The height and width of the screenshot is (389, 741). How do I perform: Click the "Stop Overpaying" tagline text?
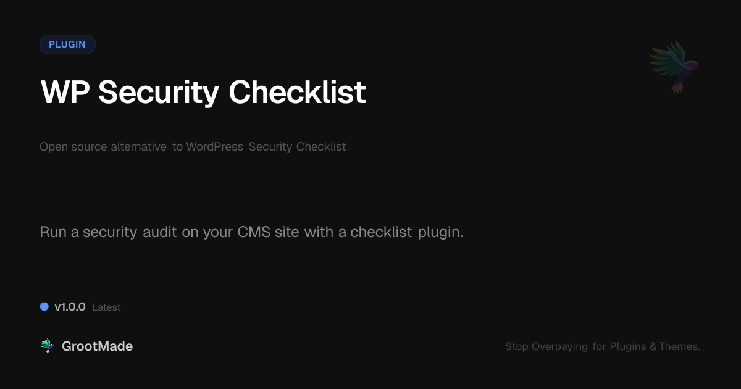(x=546, y=346)
